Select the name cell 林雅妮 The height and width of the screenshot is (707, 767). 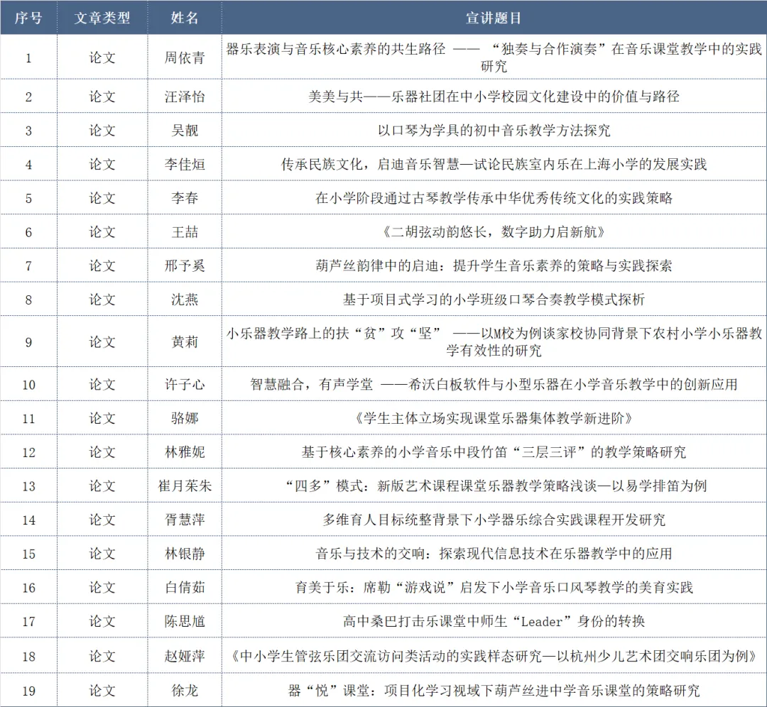(x=185, y=451)
